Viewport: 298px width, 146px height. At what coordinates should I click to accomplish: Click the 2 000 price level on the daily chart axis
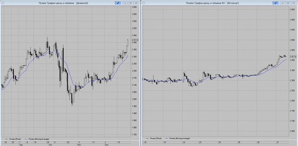134,99
